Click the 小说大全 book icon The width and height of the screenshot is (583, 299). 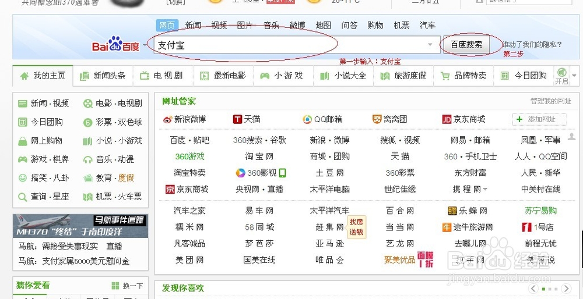pyautogui.click(x=325, y=76)
